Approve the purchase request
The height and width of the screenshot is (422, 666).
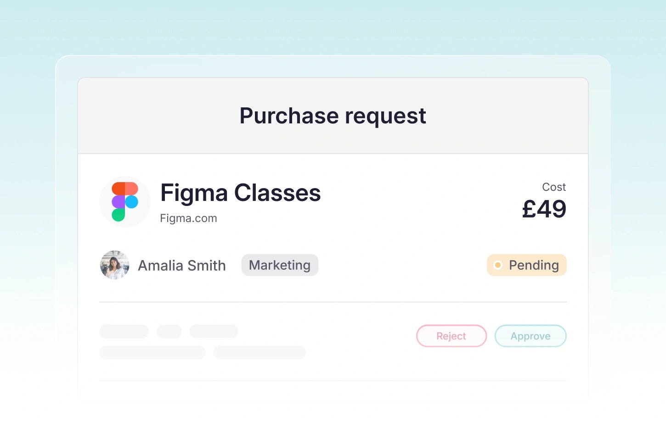tap(530, 336)
